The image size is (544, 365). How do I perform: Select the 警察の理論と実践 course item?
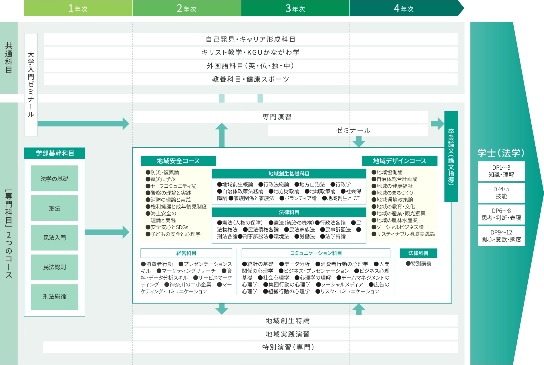[x=168, y=193]
